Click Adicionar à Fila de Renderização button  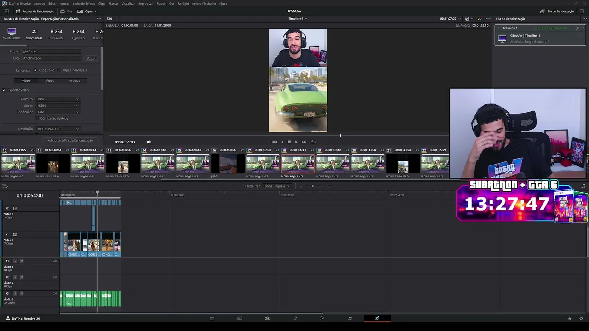coord(70,140)
